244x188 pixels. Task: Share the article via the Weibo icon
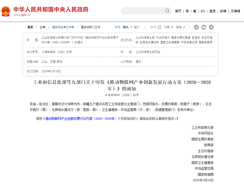[x=196, y=27]
